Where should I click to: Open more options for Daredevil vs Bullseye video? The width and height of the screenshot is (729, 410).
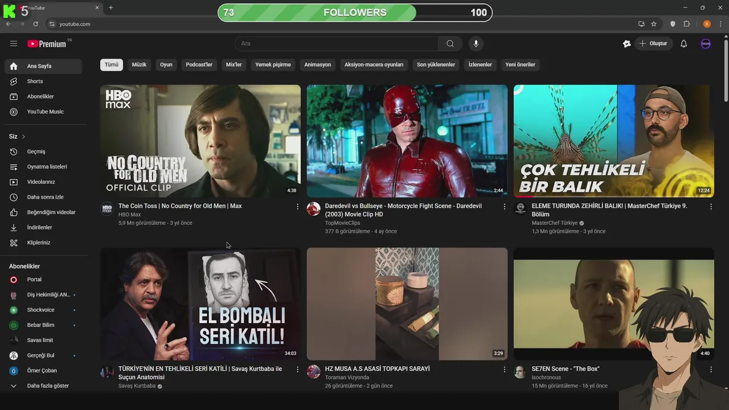[504, 207]
